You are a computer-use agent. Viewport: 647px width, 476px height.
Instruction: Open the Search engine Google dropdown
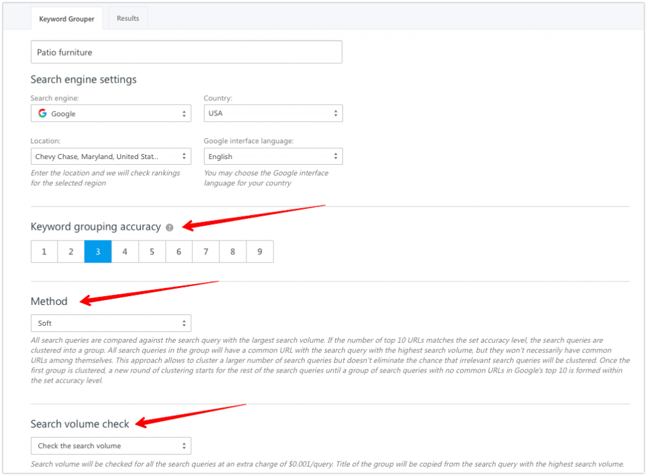point(111,114)
